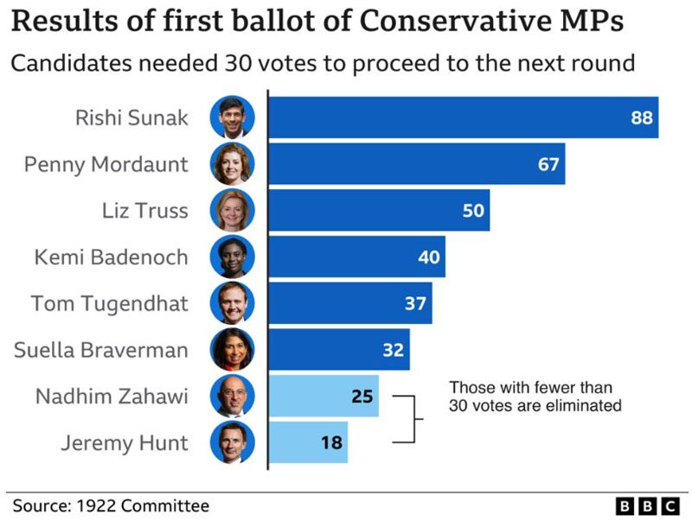
Task: Click Liz Truss's 50-vote bar
Action: pos(379,210)
